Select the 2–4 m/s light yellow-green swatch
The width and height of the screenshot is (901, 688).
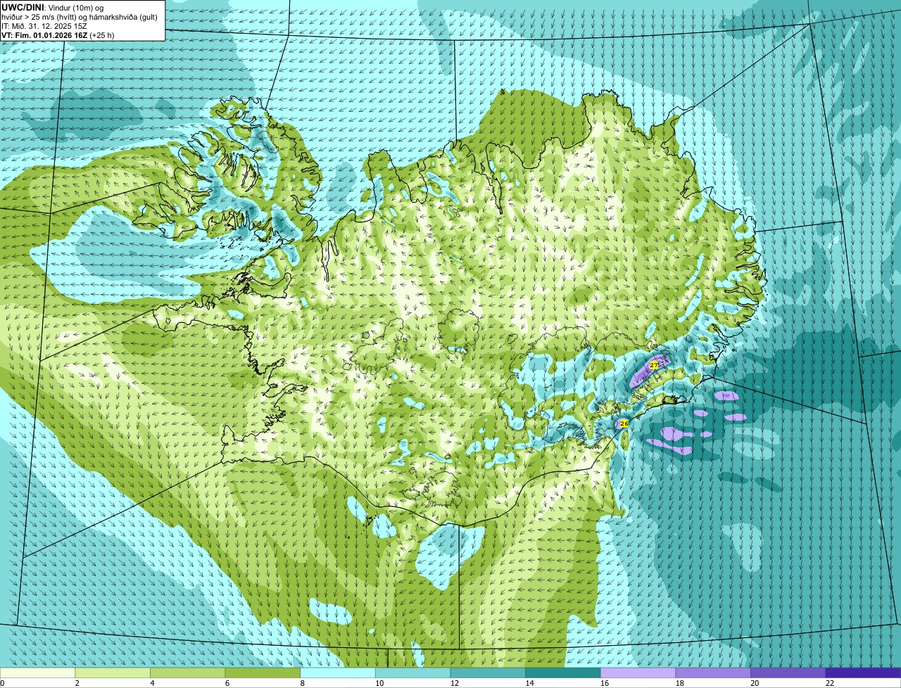(113, 673)
